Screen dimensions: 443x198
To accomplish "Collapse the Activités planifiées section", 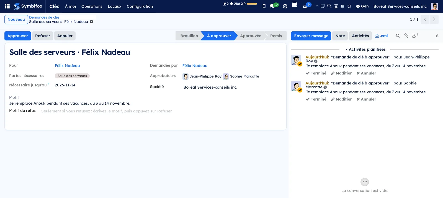I will tap(365, 49).
